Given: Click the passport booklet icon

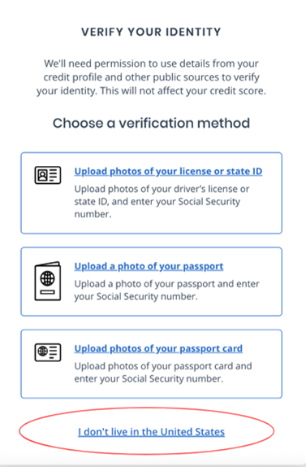Looking at the screenshot, I should [x=48, y=282].
